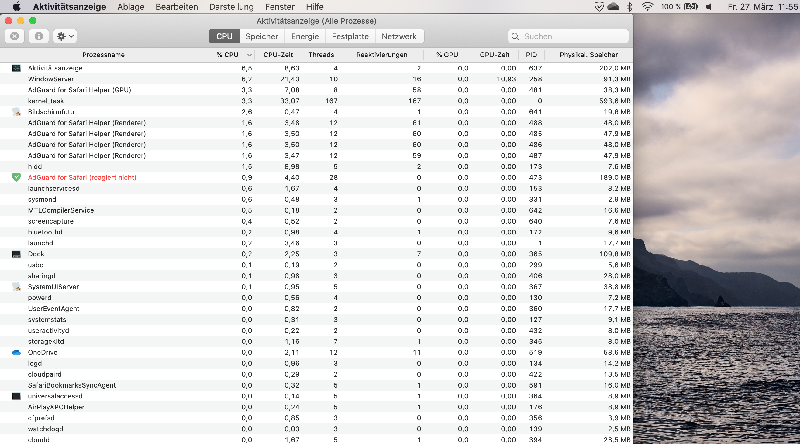Sort by PID column header
Screen dimensions: 800x444
tap(531, 55)
